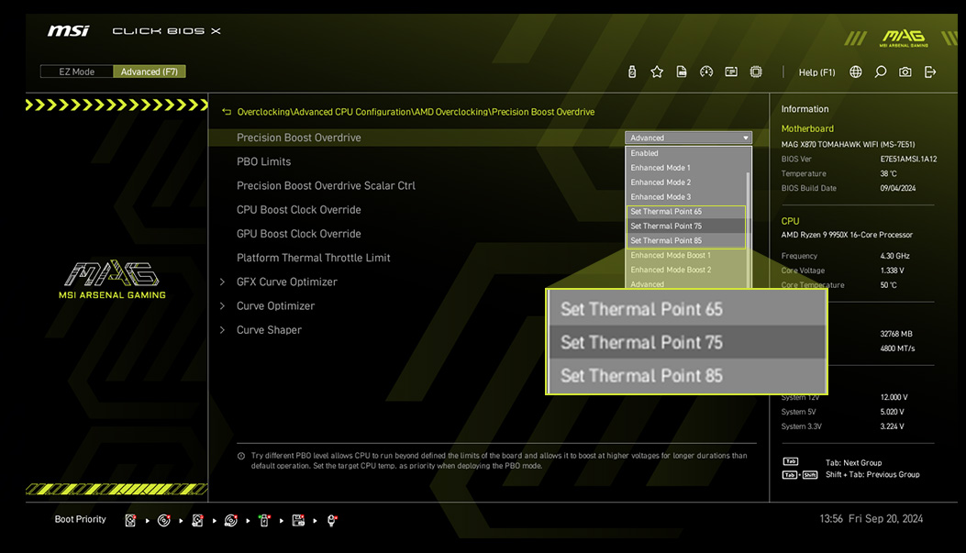
Task: Select the Advanced (F7) mode tab
Action: (150, 72)
